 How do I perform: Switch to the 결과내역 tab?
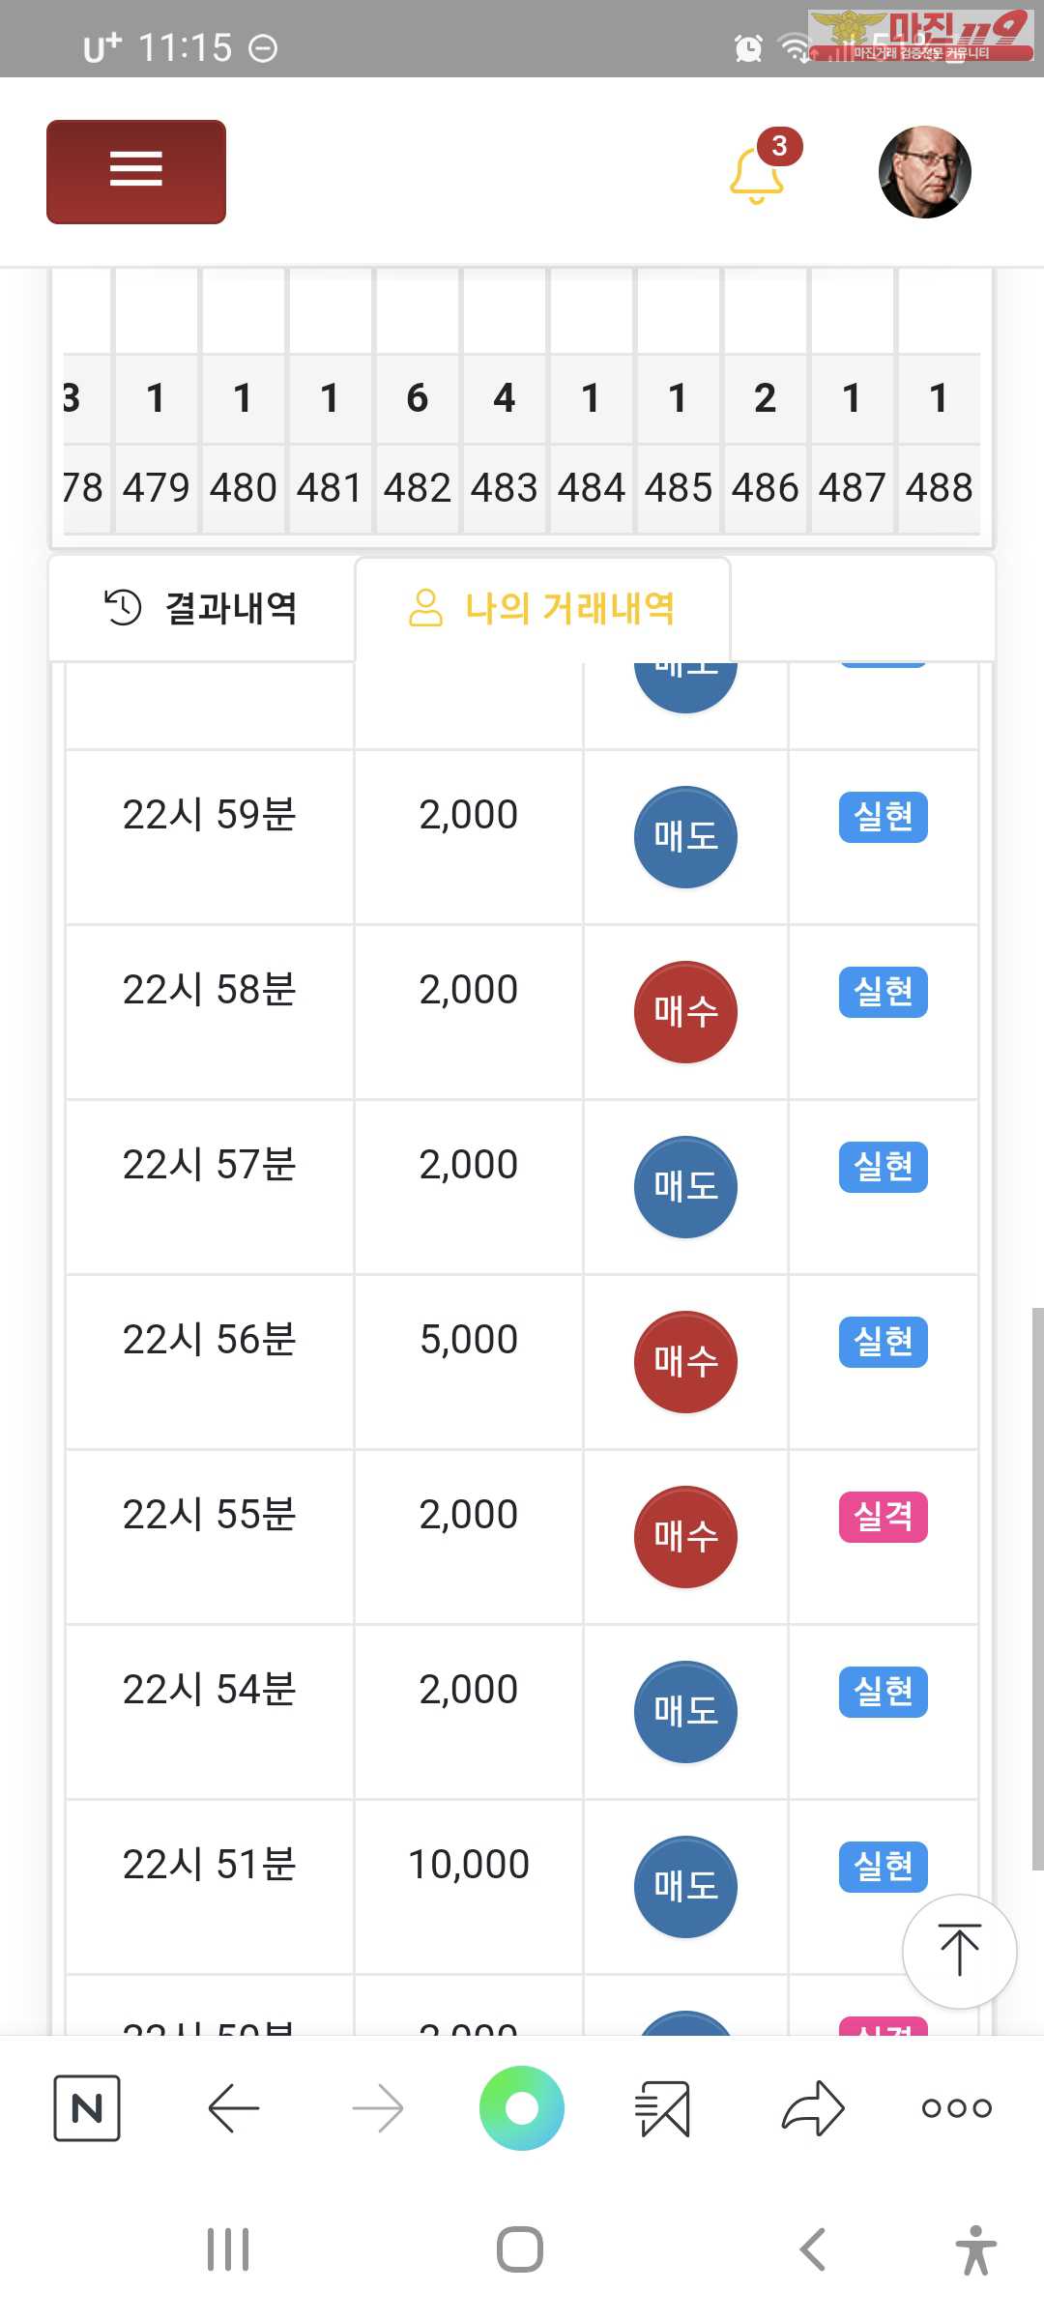click(201, 608)
